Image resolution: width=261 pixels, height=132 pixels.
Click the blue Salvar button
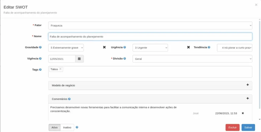(x=248, y=127)
